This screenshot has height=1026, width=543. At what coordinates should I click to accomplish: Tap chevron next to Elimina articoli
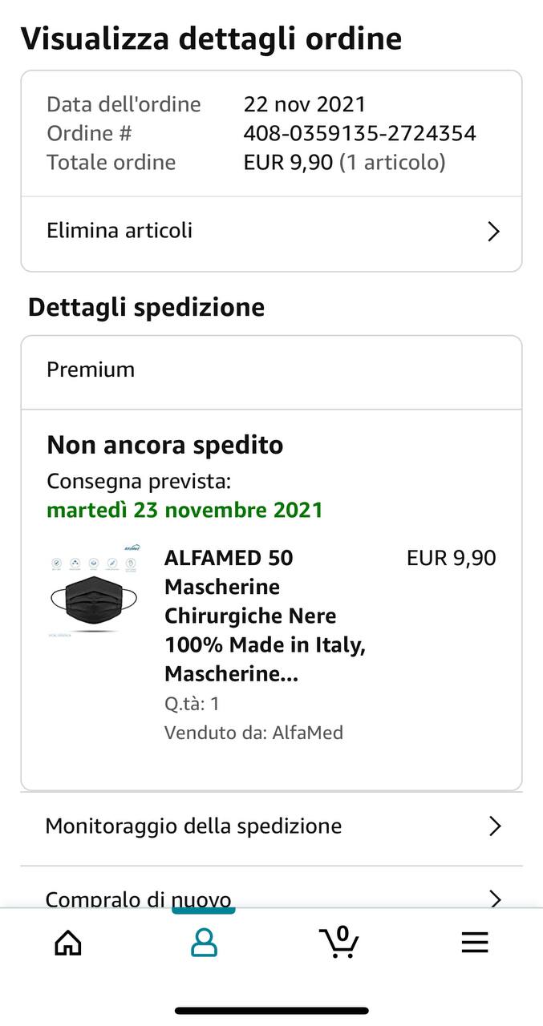(x=493, y=232)
